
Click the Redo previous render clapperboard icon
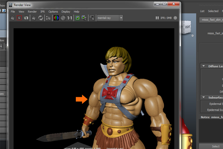(13, 18)
